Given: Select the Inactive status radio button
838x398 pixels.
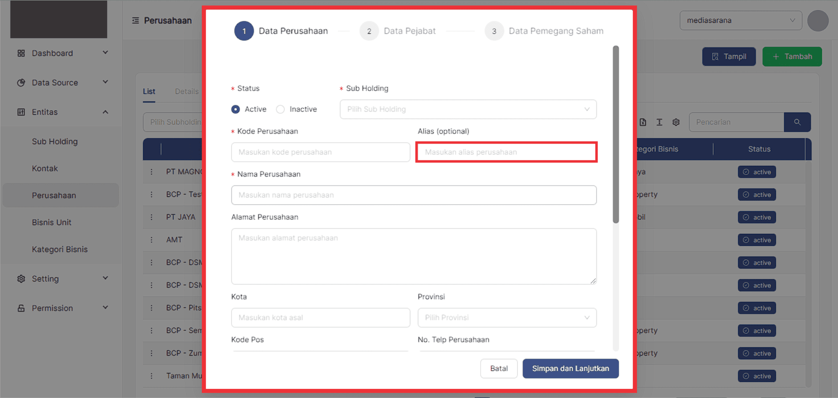Looking at the screenshot, I should click(280, 109).
